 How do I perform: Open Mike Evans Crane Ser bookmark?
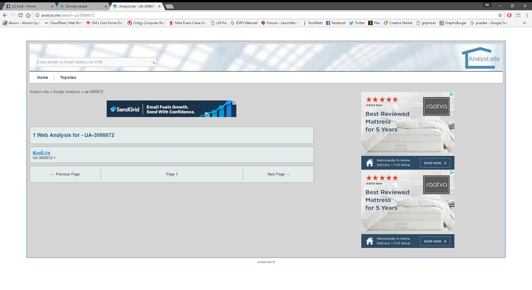point(188,23)
